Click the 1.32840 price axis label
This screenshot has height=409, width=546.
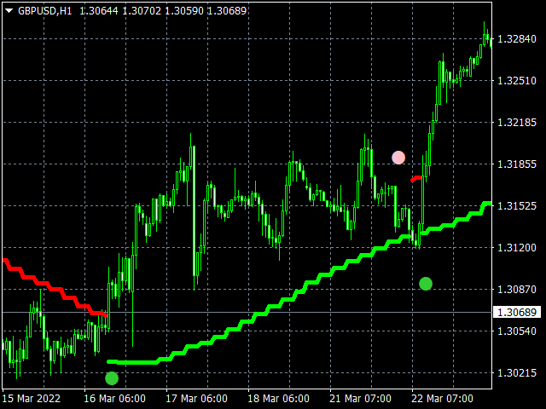(x=517, y=39)
